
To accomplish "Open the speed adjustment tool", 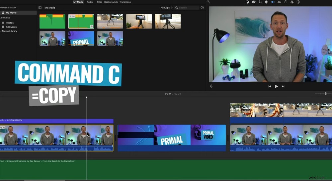I will [x=286, y=2].
